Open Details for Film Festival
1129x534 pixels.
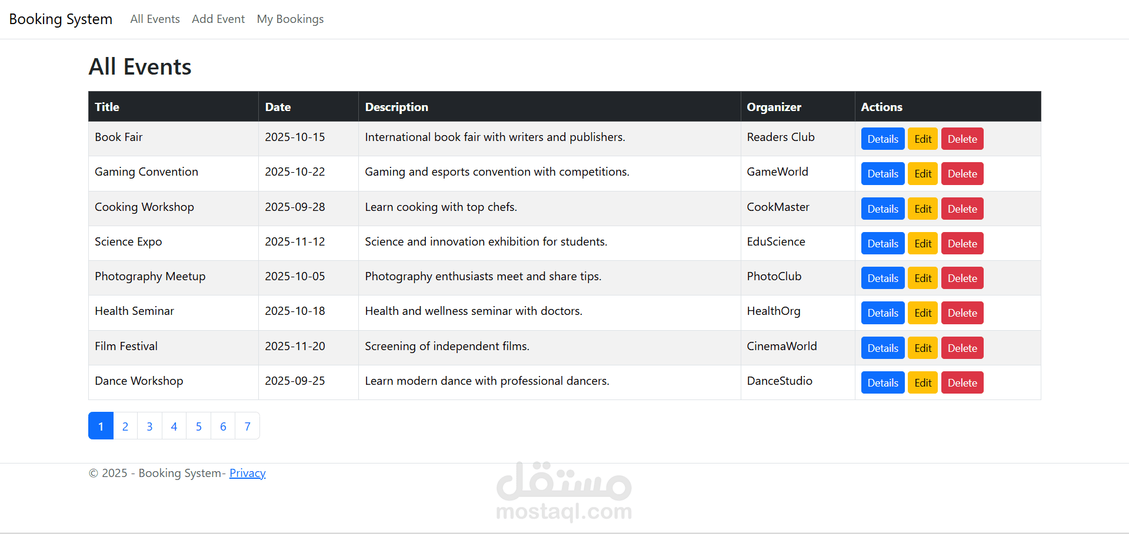882,348
